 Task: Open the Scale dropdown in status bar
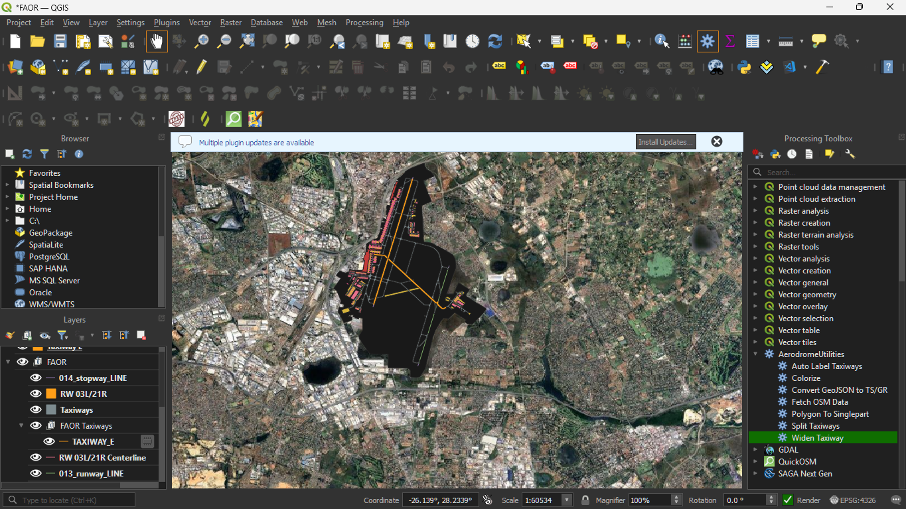567,500
